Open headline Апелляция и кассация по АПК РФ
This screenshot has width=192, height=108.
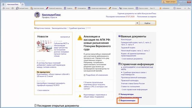click(97, 43)
